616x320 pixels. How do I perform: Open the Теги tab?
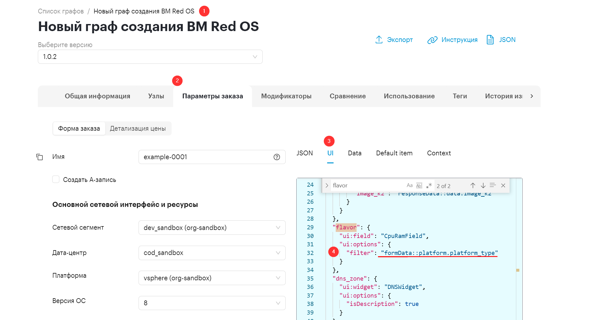click(460, 96)
